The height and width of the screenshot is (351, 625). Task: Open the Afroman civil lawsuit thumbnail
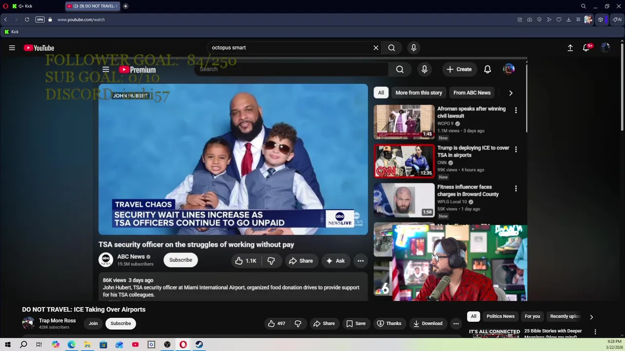click(x=404, y=122)
